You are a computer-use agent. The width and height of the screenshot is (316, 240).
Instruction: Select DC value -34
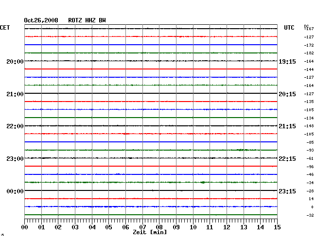click(310, 183)
